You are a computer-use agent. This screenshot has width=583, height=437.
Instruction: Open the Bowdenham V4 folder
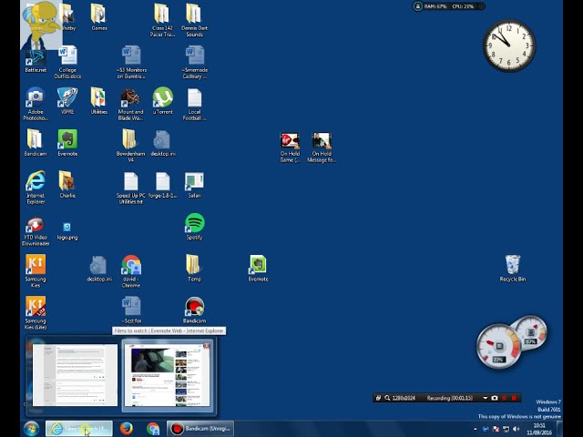(x=130, y=146)
